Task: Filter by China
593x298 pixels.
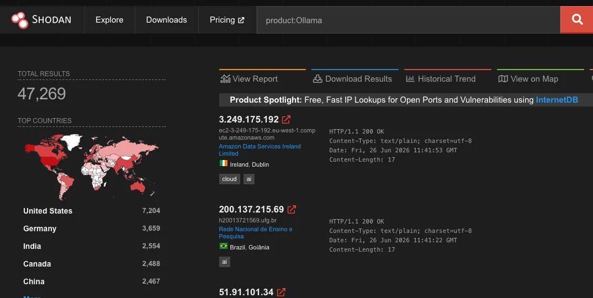Action: click(34, 282)
